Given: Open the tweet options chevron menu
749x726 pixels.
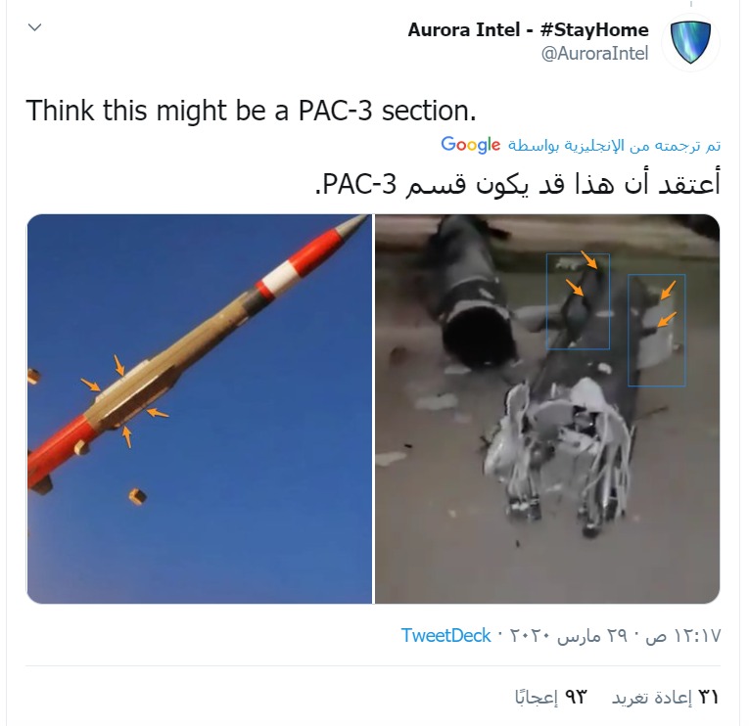Looking at the screenshot, I should click(35, 27).
